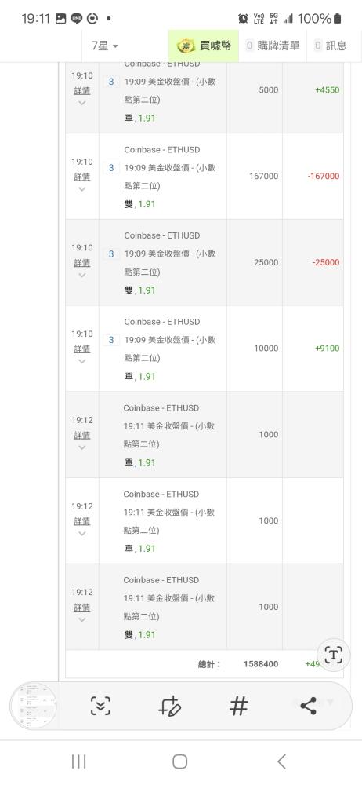Tap the number 3 badge in 167000 row
362x785 pixels.
(x=111, y=168)
